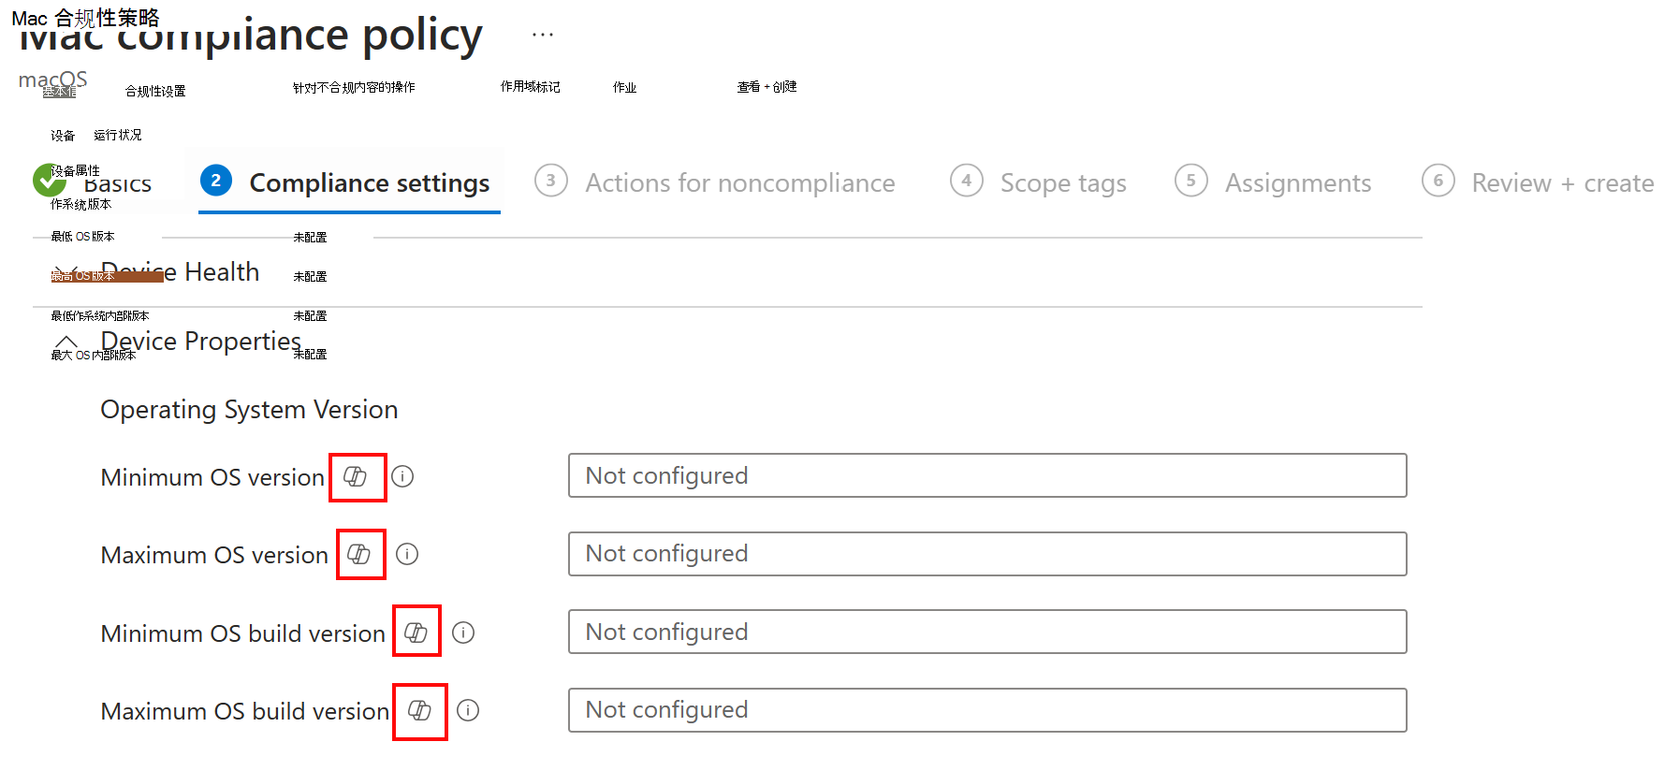Viewport: 1679px width, 771px height.
Task: Expand the Device Health section
Action: coord(156,272)
